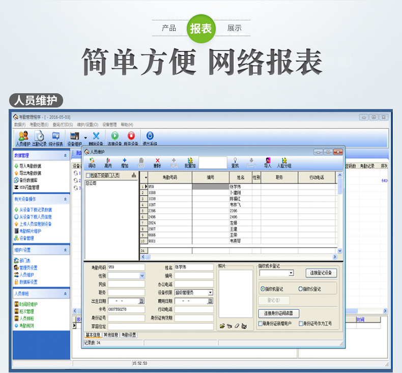The width and height of the screenshot is (402, 373).
Task: Switch to the 其他信息 tab
Action: point(110,335)
